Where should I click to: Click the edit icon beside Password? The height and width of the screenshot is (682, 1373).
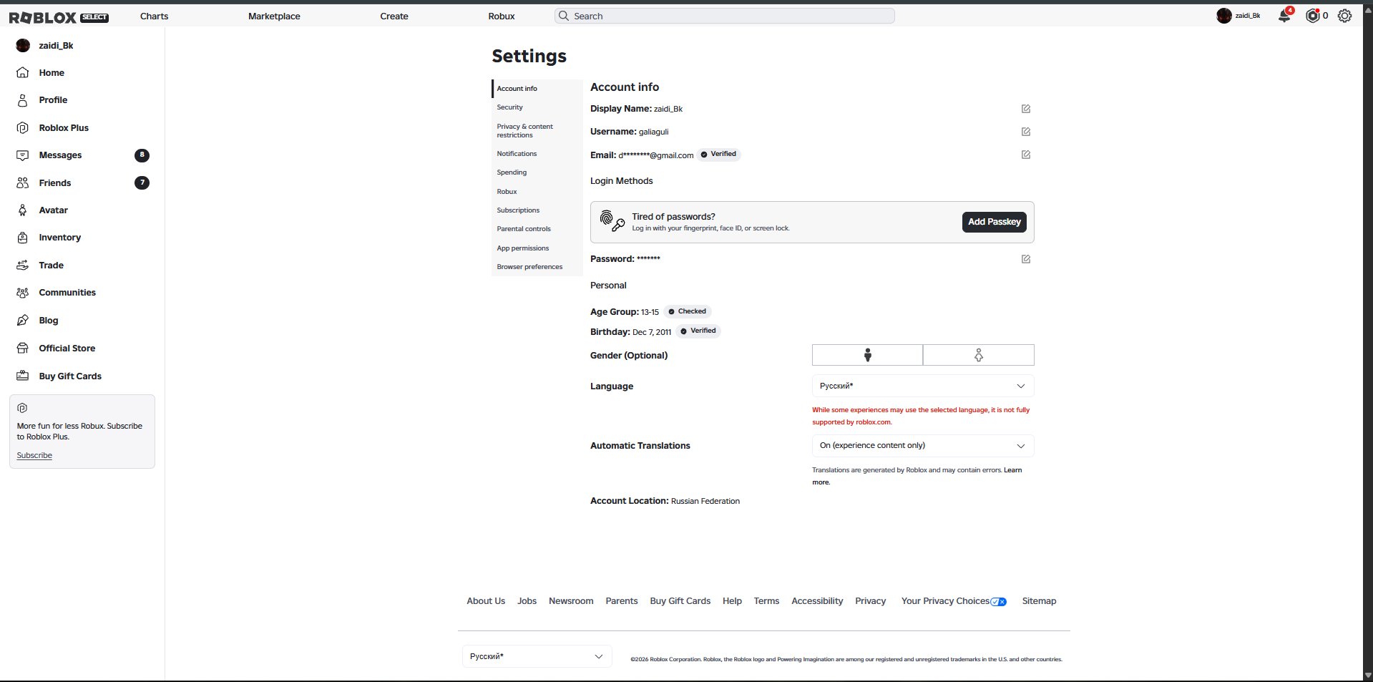coord(1026,259)
